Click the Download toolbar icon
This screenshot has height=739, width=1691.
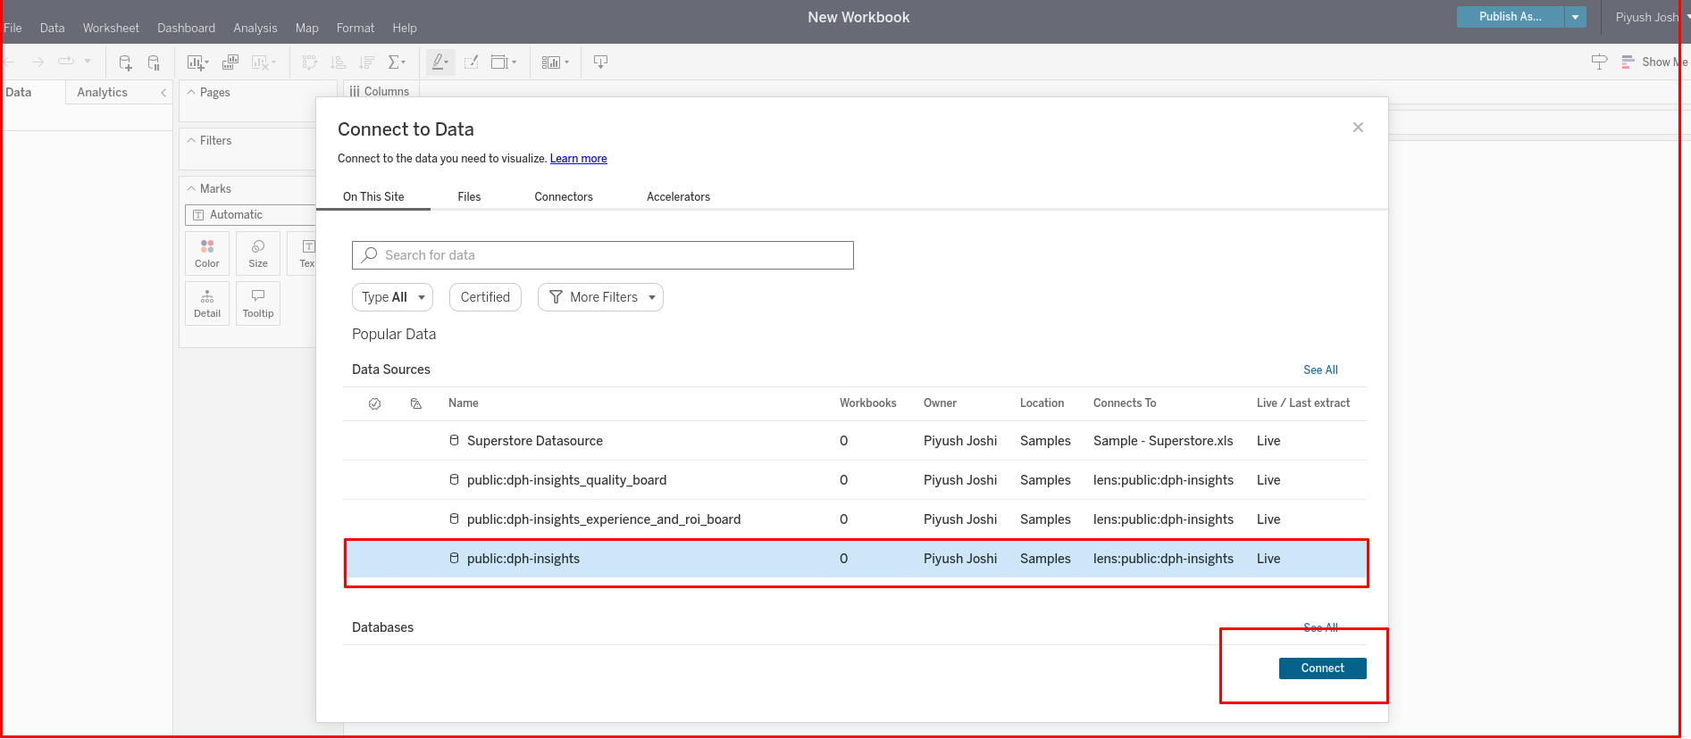[x=600, y=62]
